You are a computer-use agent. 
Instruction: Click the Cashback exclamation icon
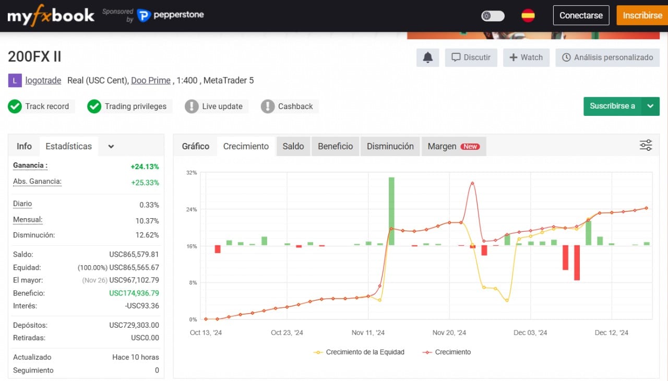267,106
